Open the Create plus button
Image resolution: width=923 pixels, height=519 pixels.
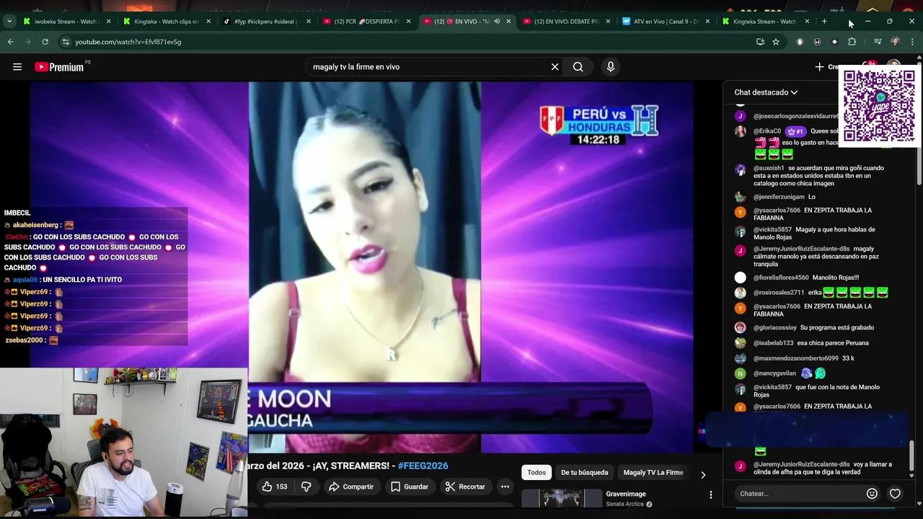pyautogui.click(x=826, y=67)
